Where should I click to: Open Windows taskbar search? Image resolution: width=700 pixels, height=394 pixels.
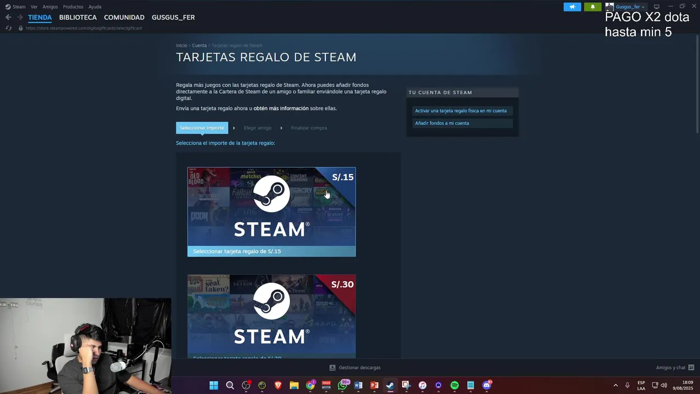point(230,385)
